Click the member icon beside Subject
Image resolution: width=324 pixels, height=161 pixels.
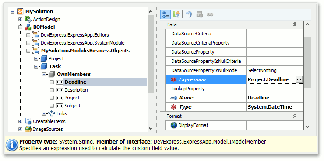(60, 106)
